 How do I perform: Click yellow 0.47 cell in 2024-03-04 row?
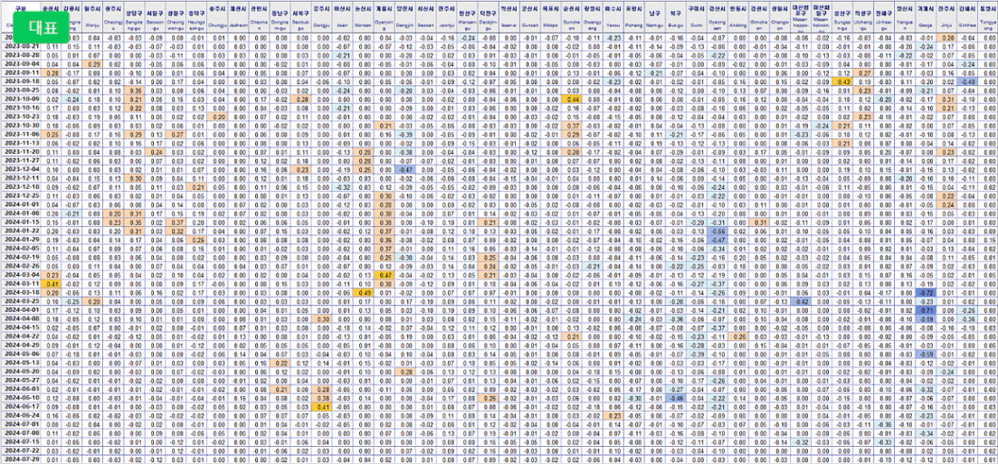[384, 276]
